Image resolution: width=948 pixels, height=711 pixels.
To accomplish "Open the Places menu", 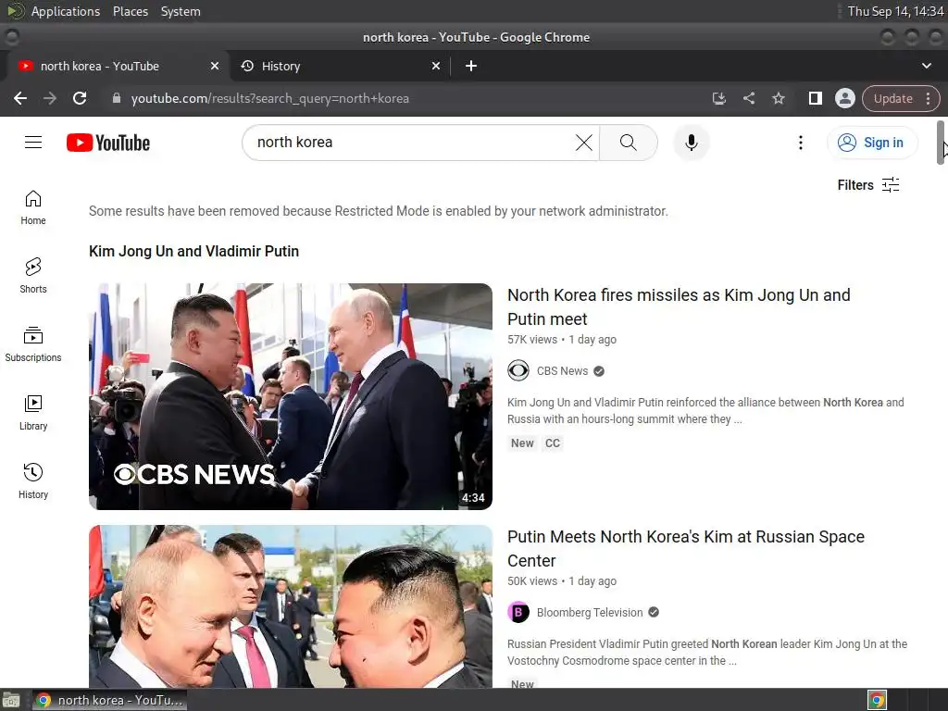I will 131,11.
